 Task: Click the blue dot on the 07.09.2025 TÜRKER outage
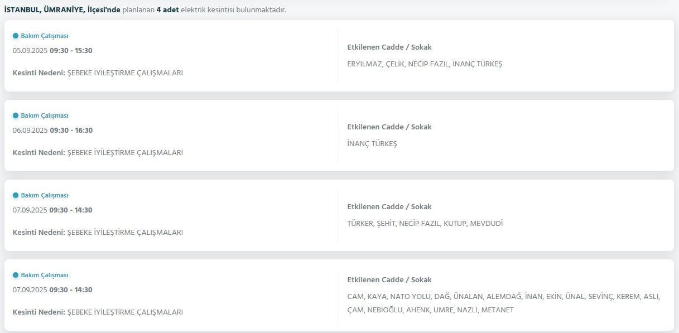tap(16, 195)
